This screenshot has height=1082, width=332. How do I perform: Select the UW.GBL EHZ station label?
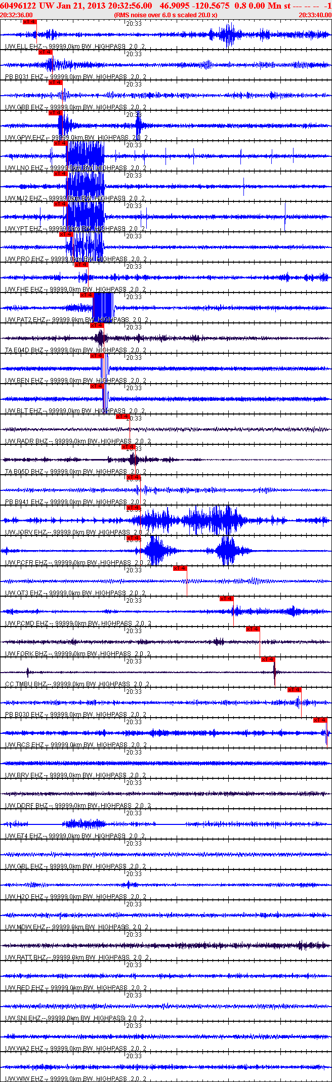(x=24, y=866)
